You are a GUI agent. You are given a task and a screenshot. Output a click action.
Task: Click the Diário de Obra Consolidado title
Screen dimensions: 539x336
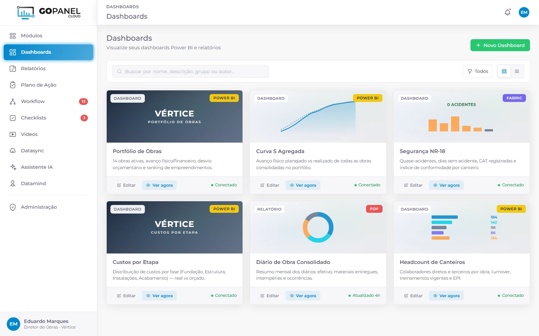point(293,262)
